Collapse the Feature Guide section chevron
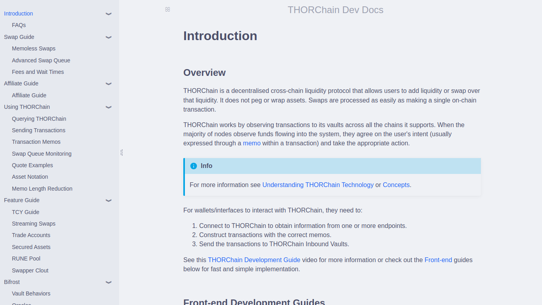Viewport: 542px width, 305px height. point(109,201)
